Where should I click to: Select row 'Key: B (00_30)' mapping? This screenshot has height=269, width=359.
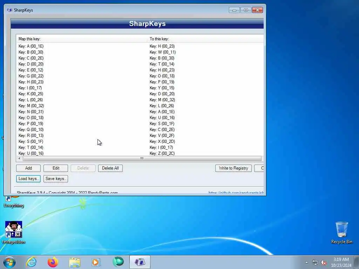tap(31, 52)
